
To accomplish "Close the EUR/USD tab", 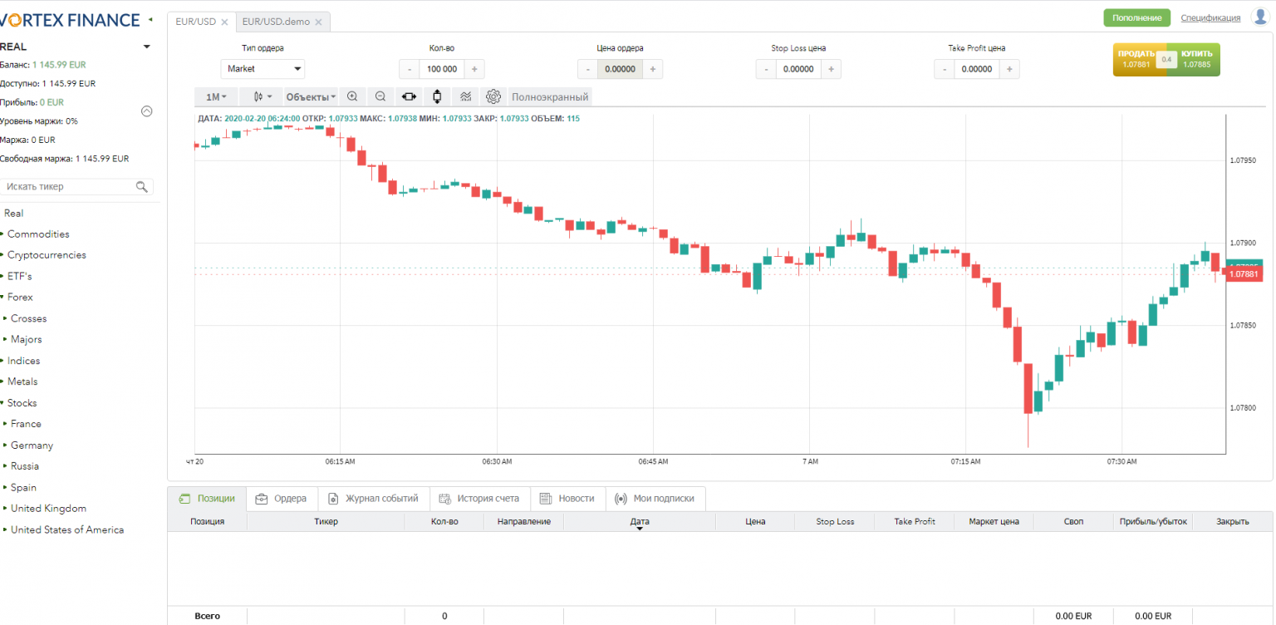I will coord(224,22).
